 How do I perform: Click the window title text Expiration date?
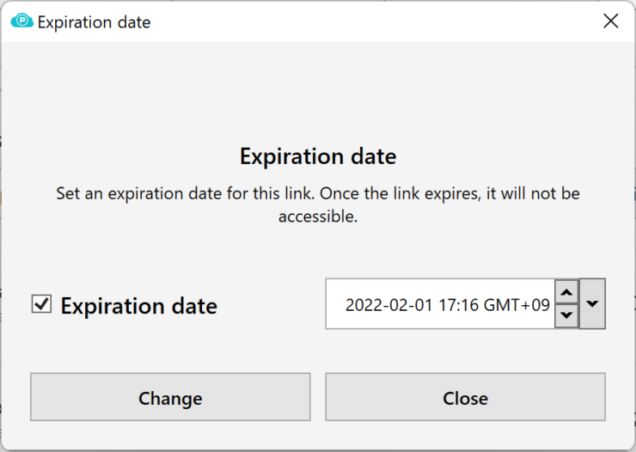[94, 22]
